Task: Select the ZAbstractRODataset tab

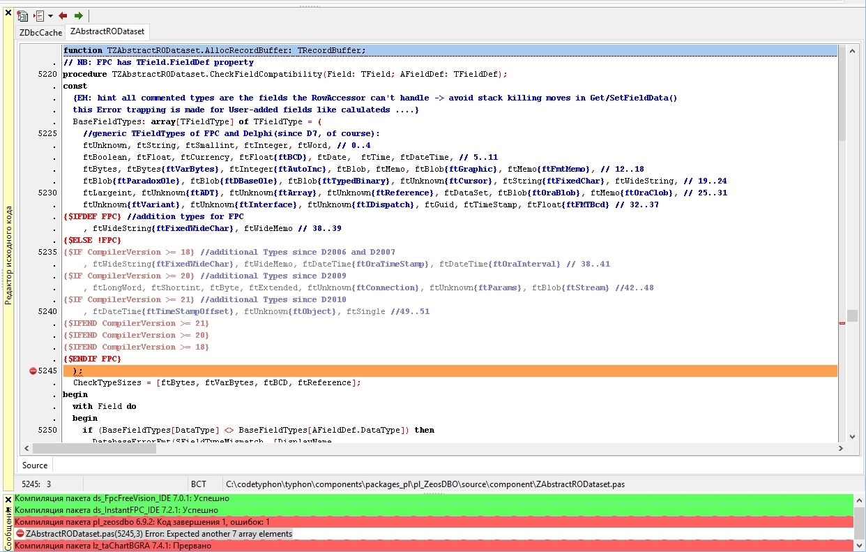Action: [107, 31]
